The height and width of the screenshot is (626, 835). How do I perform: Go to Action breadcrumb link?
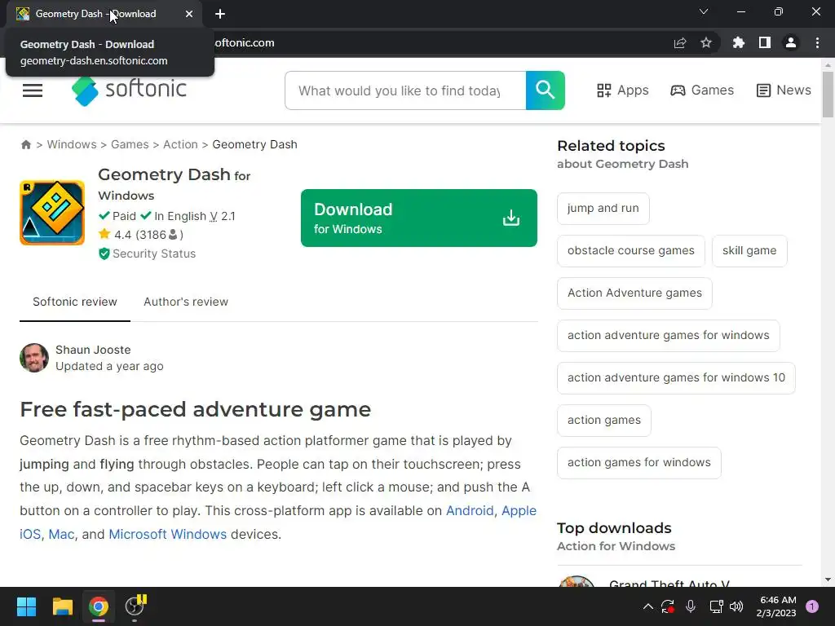coord(180,144)
